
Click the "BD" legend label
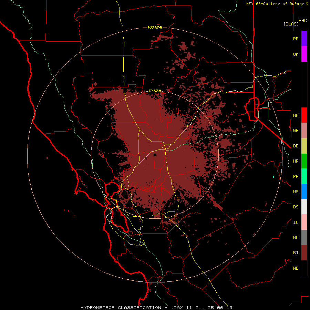(296, 146)
